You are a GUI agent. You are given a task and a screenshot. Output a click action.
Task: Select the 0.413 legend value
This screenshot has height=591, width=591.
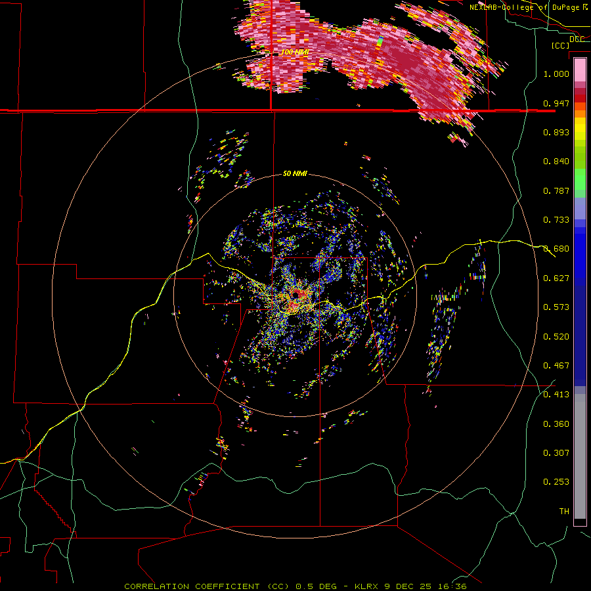(556, 395)
